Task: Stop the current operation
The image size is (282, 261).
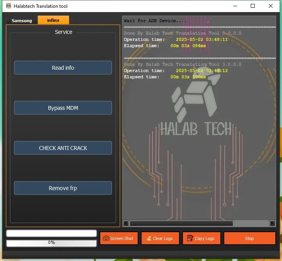Action: click(250, 238)
